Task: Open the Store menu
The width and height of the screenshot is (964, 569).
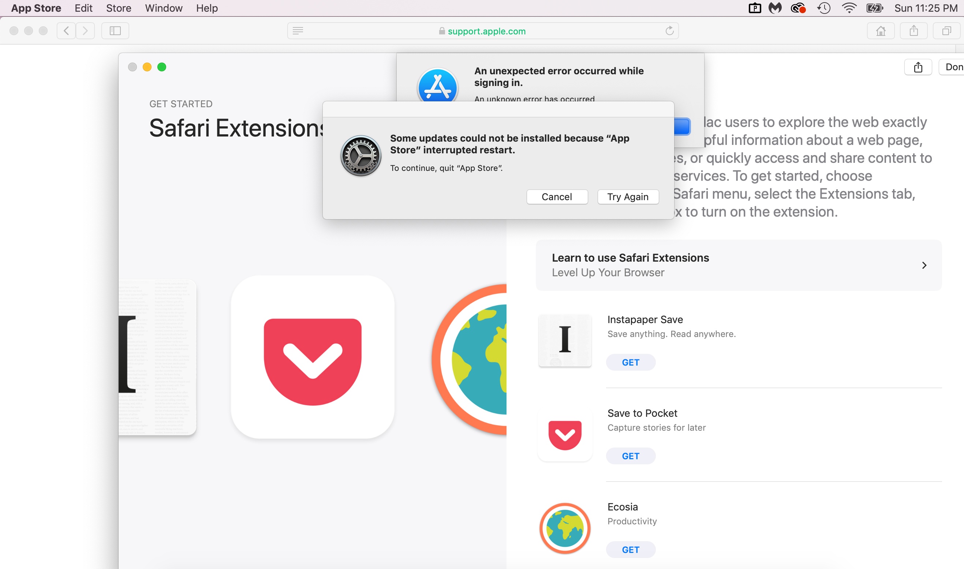Action: pos(119,8)
